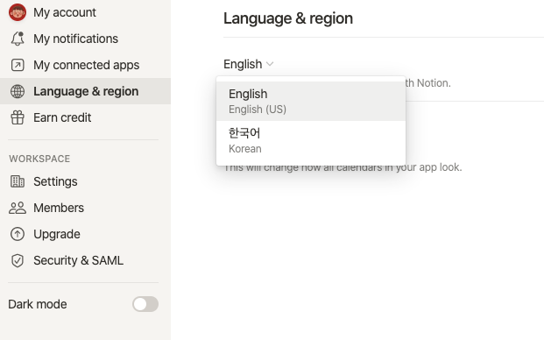
Task: Click the building icon for workspace Settings
Action: (18, 181)
